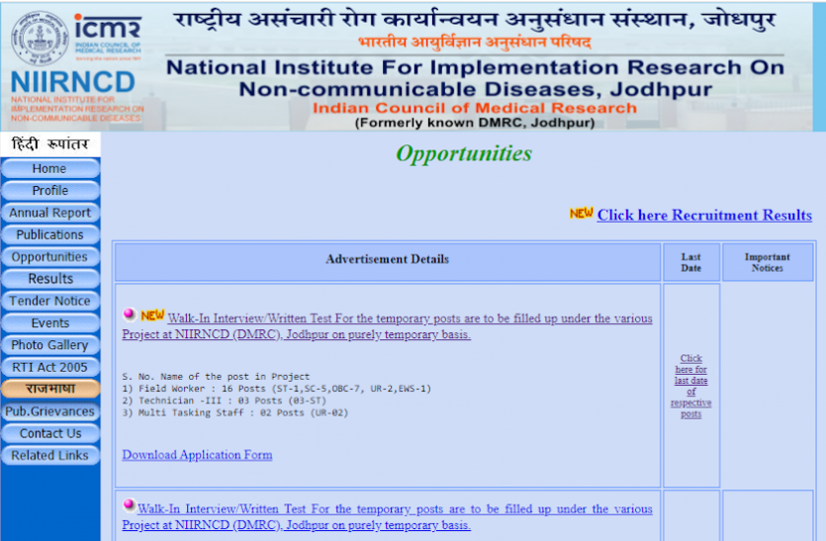Switch to Hindi version via हिंदी रूपांतर
The height and width of the screenshot is (541, 826).
50,144
